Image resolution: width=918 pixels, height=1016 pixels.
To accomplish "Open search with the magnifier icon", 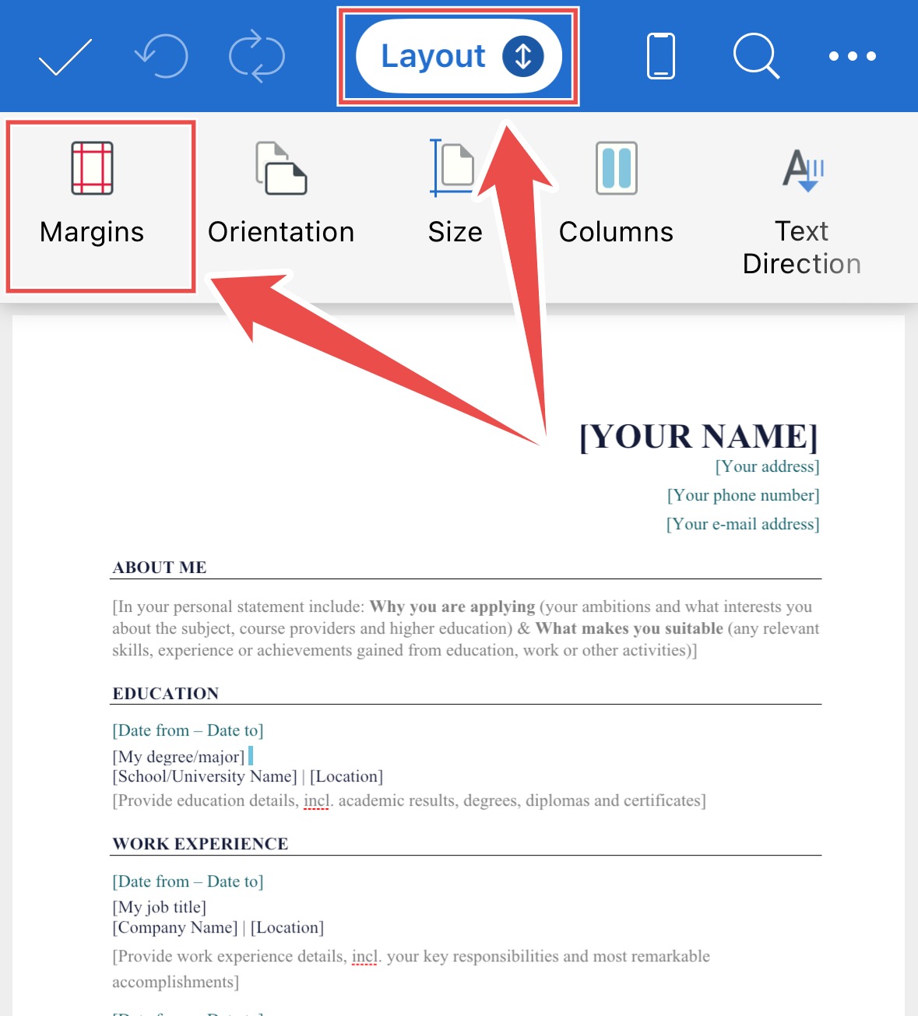I will (756, 56).
